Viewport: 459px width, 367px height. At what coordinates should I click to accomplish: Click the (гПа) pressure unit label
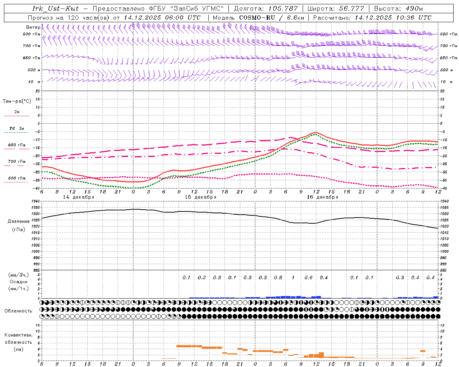(19, 229)
